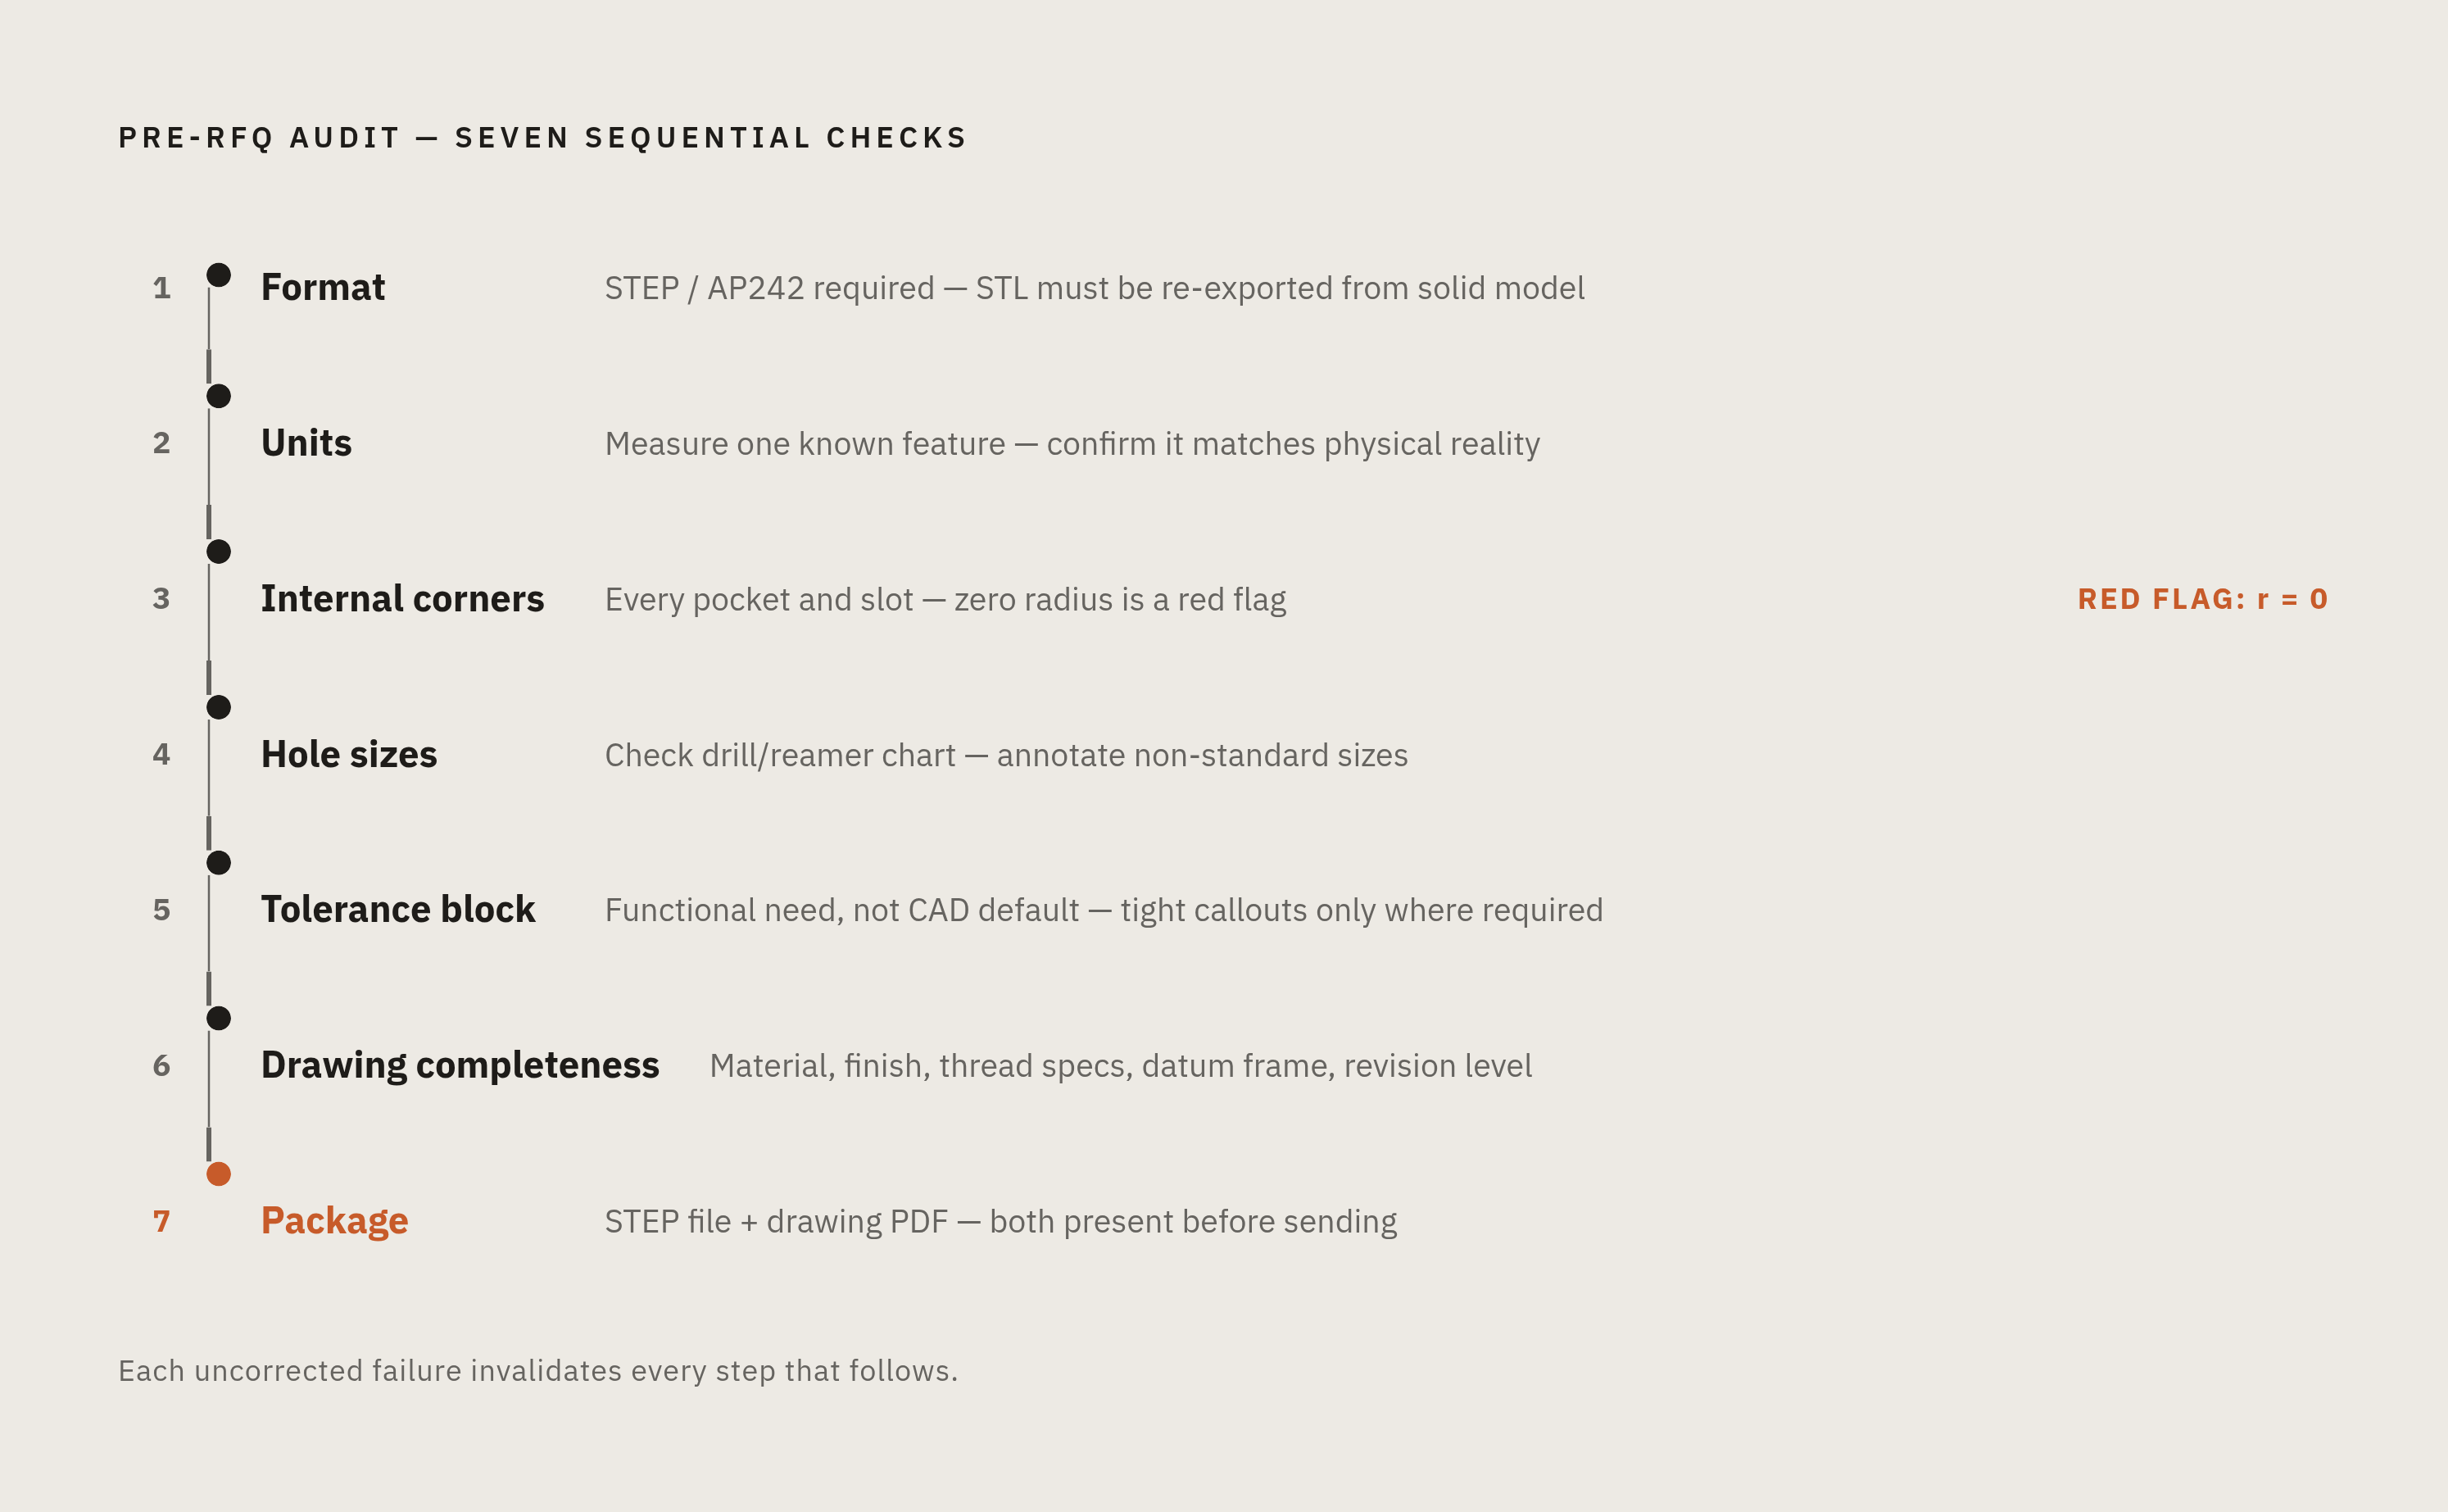Click the step 1 Format timeline dot
The width and height of the screenshot is (2448, 1512).
click(219, 275)
